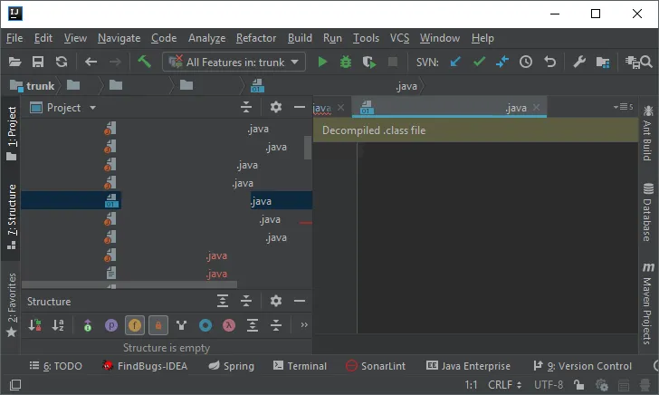The image size is (659, 395).
Task: Navigate back with the left arrow icon
Action: click(x=91, y=63)
